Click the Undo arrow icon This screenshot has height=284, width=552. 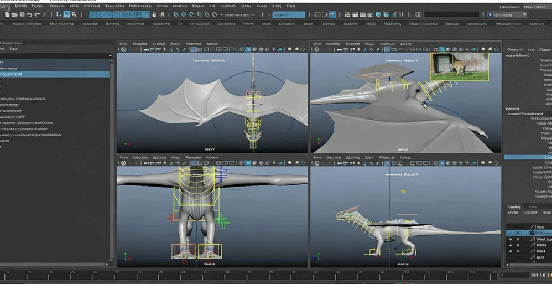point(30,15)
